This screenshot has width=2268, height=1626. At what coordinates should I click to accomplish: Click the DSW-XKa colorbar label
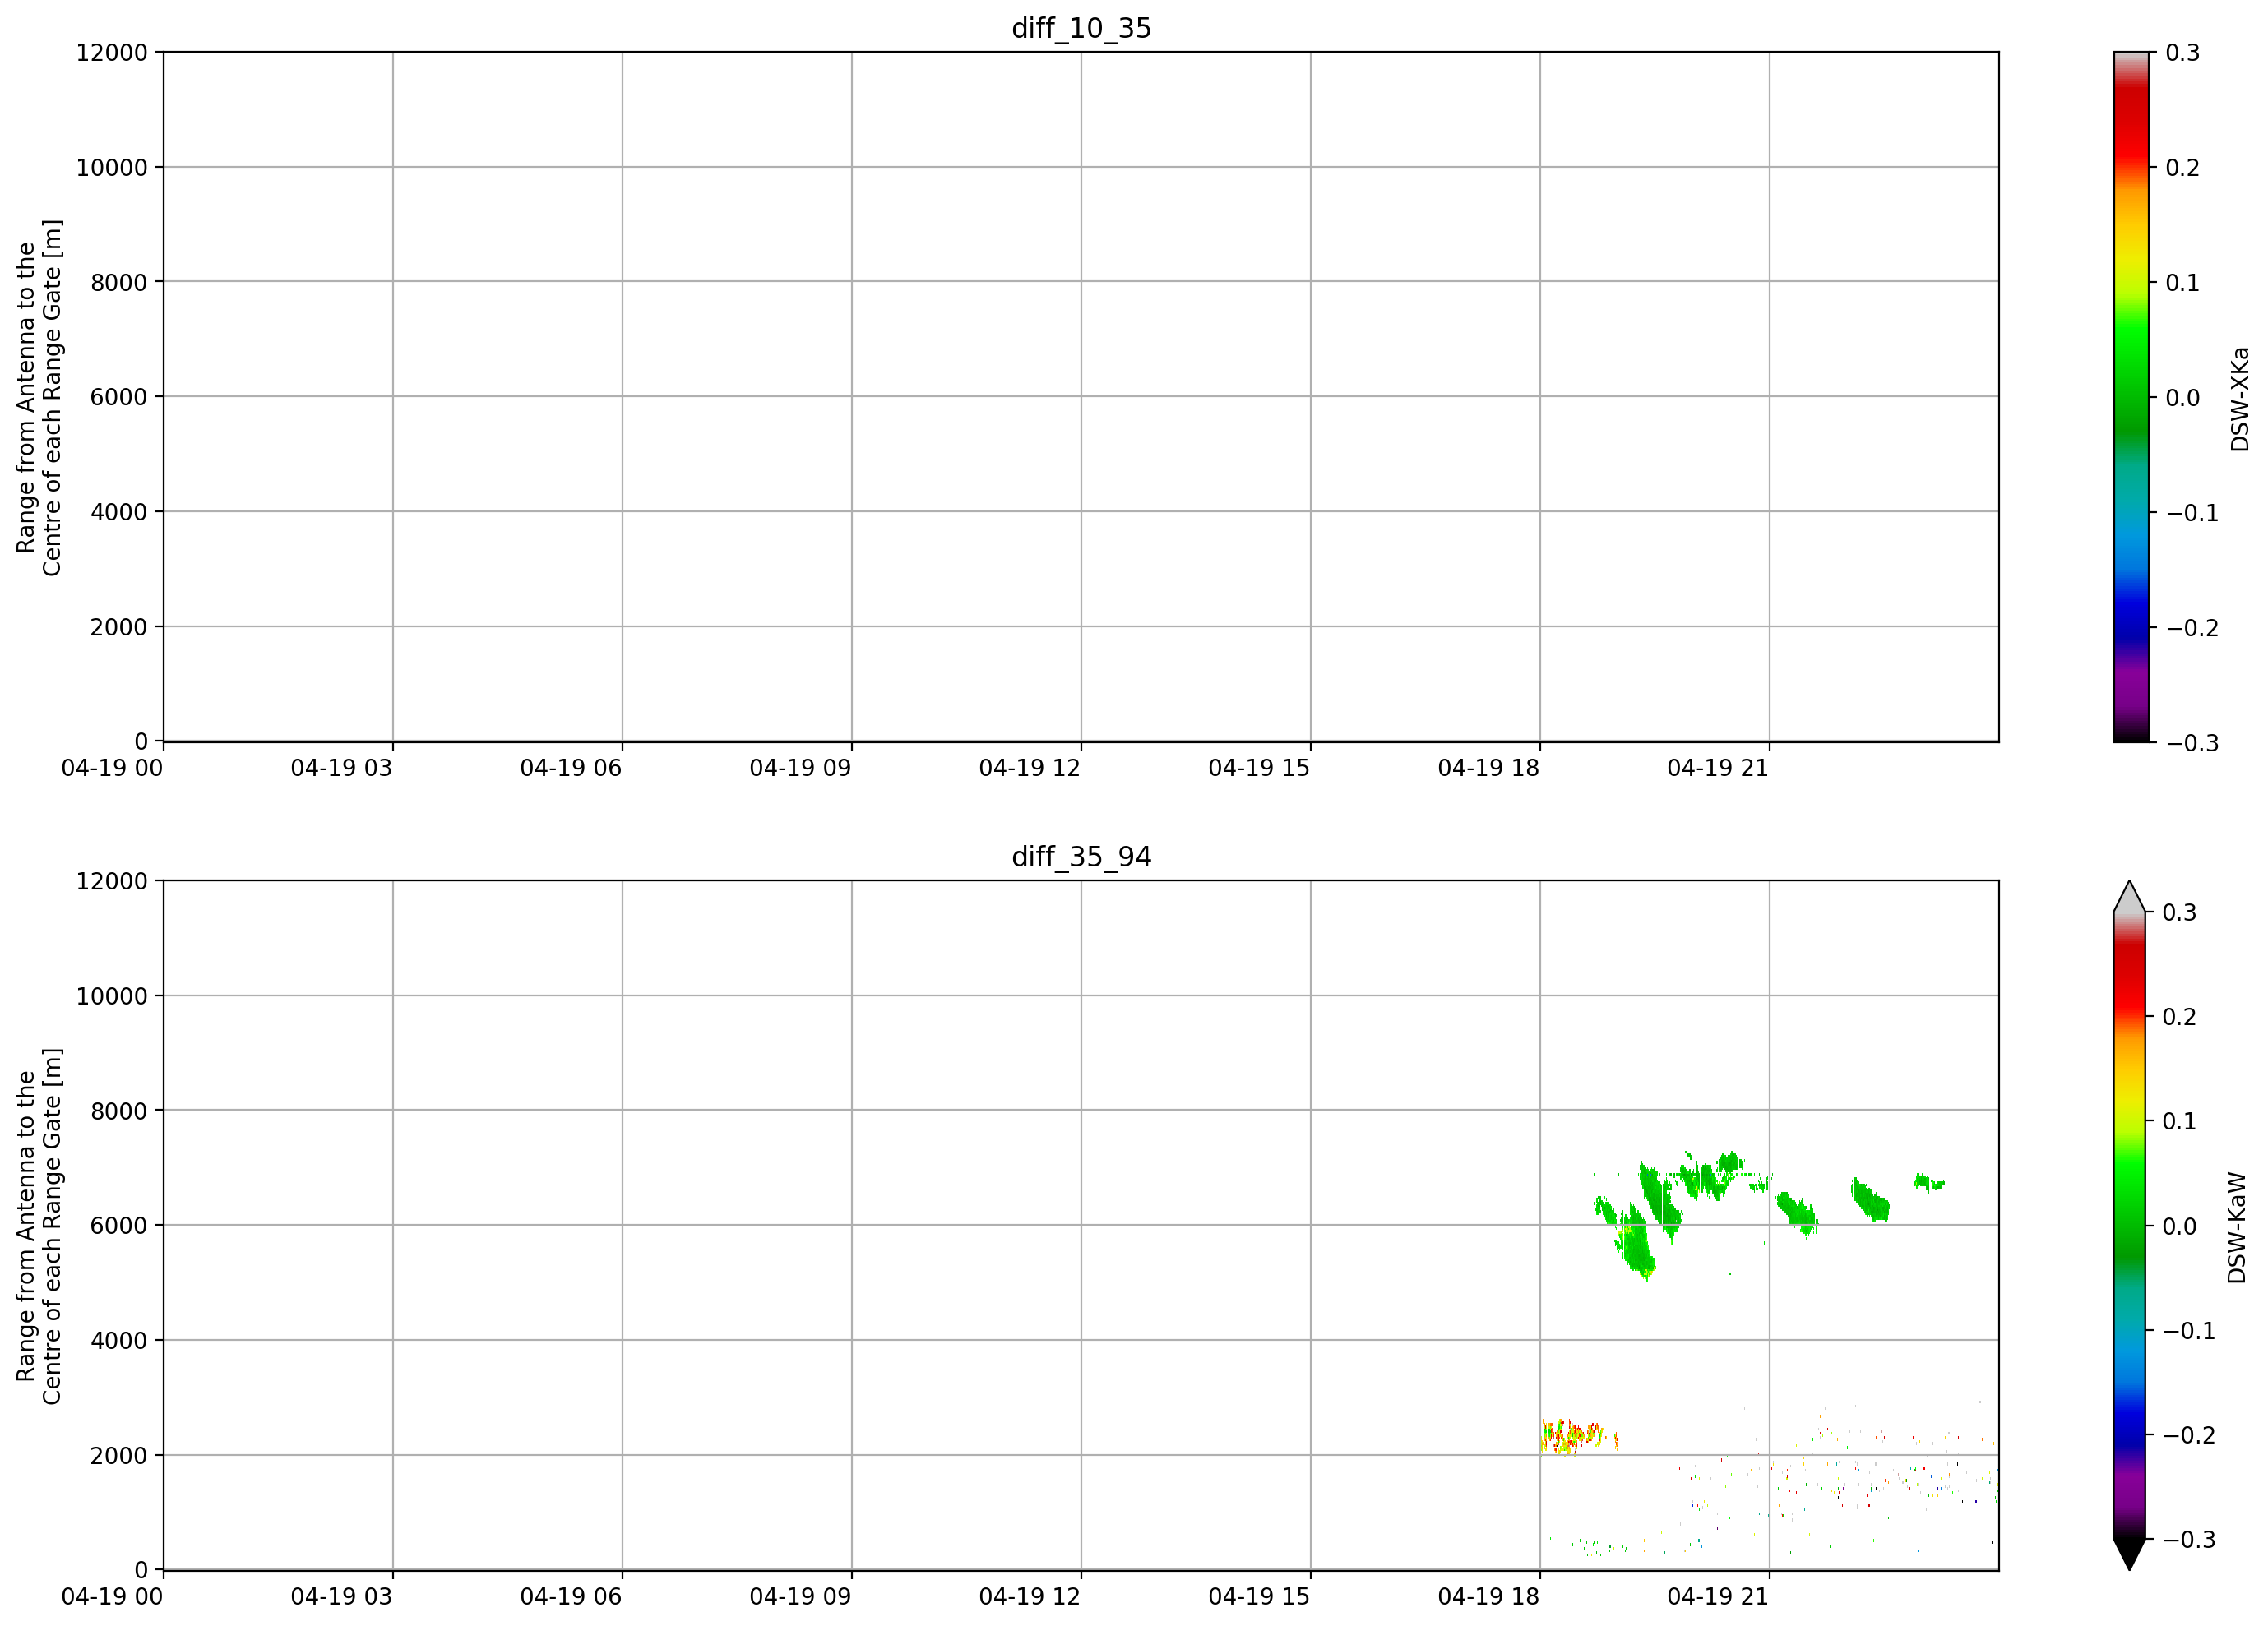coord(2240,399)
